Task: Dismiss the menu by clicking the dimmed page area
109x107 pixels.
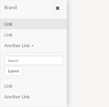Action: coord(88,54)
